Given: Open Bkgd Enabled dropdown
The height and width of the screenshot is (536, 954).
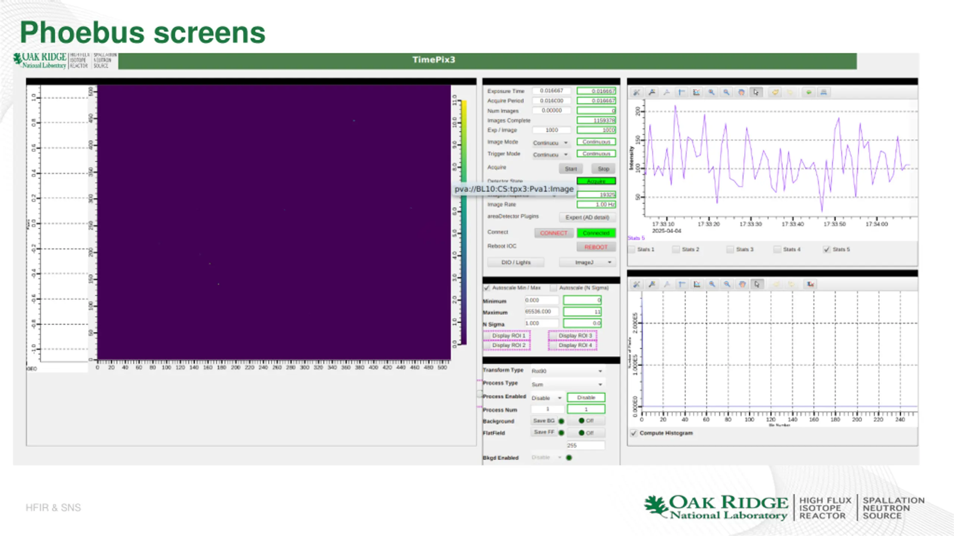Looking at the screenshot, I should 547,457.
